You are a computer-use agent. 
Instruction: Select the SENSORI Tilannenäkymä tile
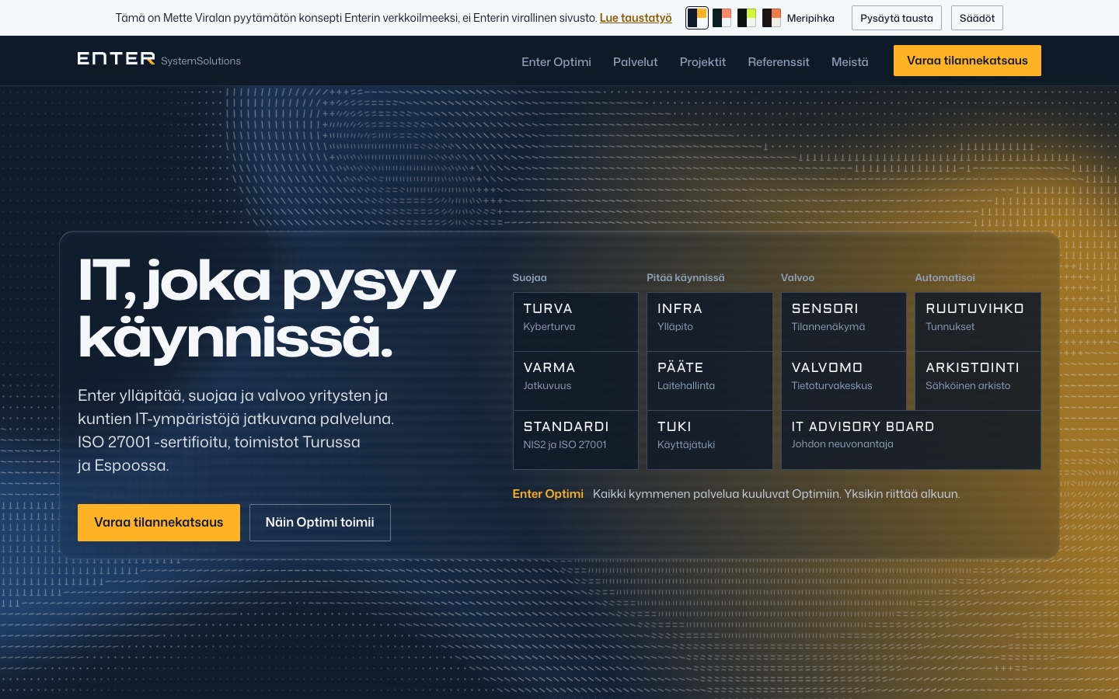[x=844, y=322]
